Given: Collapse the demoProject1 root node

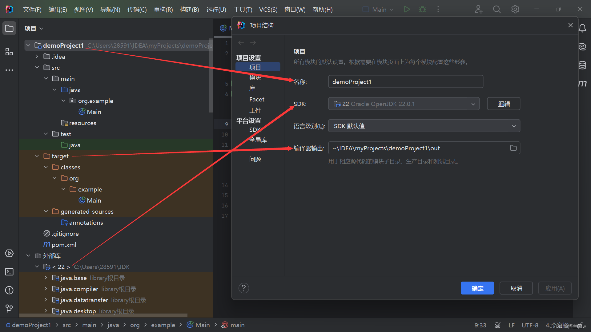Looking at the screenshot, I should point(28,45).
